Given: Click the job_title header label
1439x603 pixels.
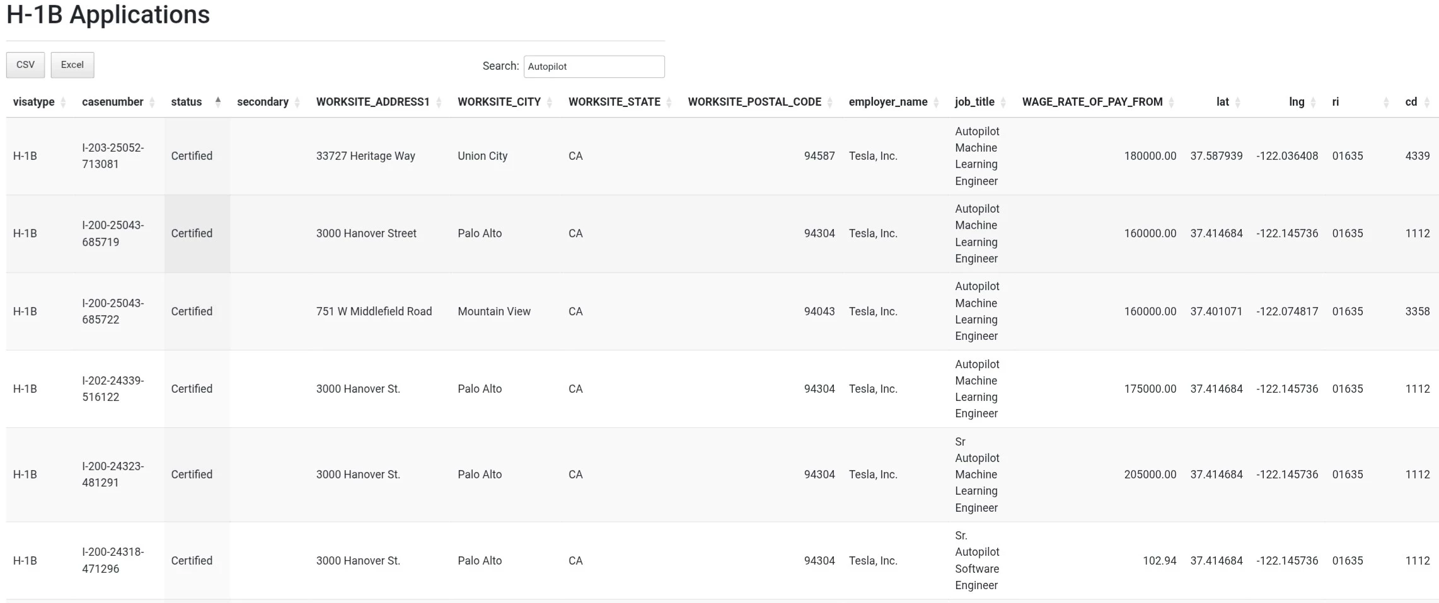Looking at the screenshot, I should (x=974, y=102).
